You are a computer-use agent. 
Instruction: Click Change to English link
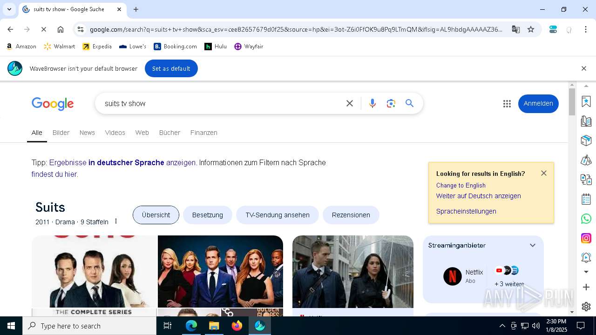click(x=461, y=185)
